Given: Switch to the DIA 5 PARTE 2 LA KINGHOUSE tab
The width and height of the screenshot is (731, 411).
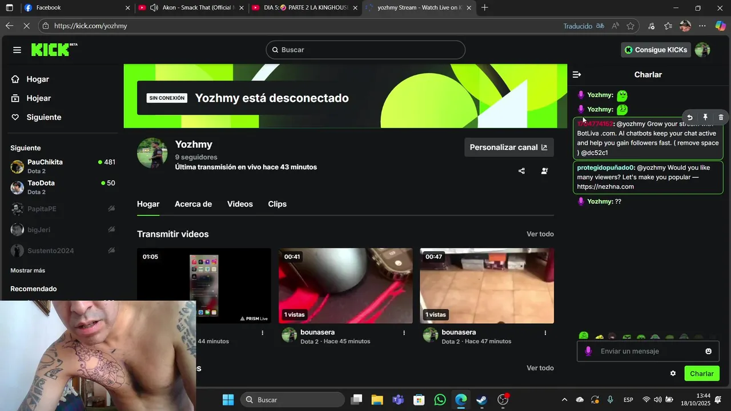Looking at the screenshot, I should click(x=305, y=7).
